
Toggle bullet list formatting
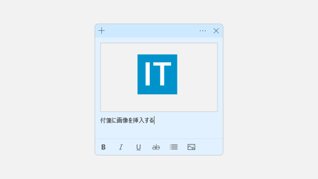coord(174,147)
